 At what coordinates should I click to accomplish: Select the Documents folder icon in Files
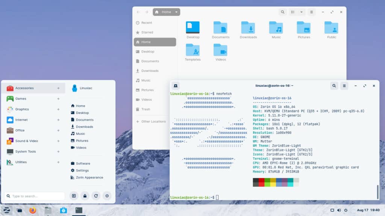coord(220,27)
